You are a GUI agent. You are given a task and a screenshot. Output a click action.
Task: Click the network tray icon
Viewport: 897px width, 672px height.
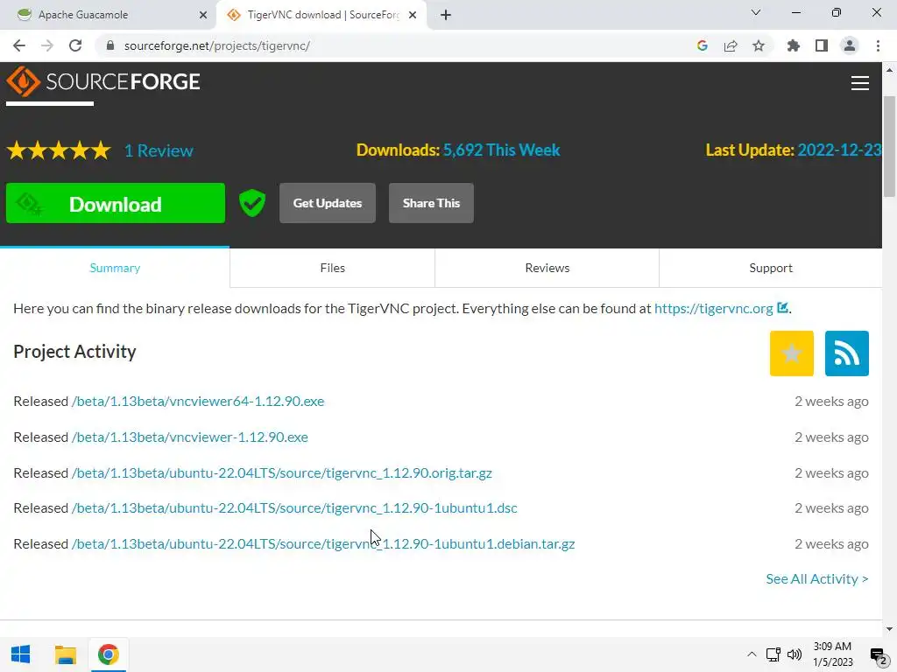[x=773, y=654]
